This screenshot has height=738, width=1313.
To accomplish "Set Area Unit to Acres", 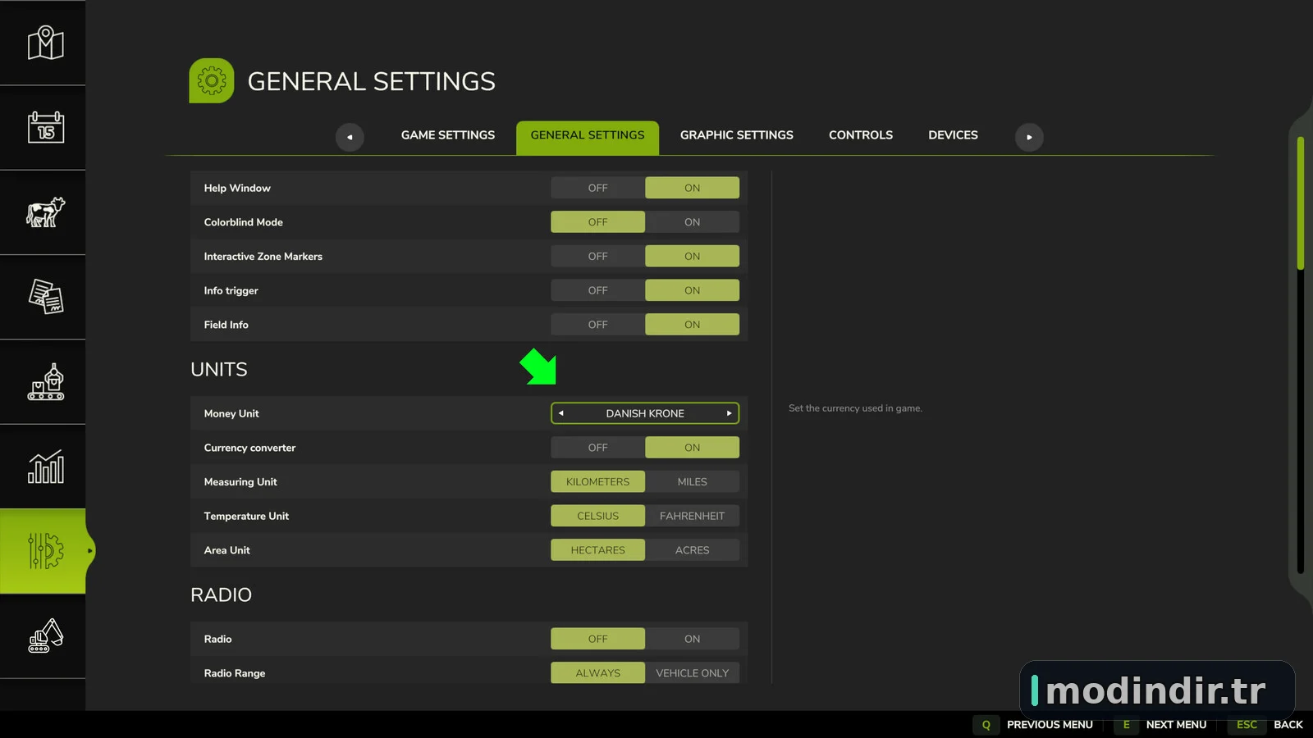I will coord(692,550).
